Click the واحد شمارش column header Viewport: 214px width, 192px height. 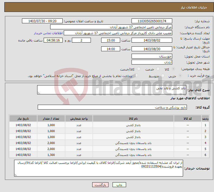pyautogui.click(x=79, y=119)
